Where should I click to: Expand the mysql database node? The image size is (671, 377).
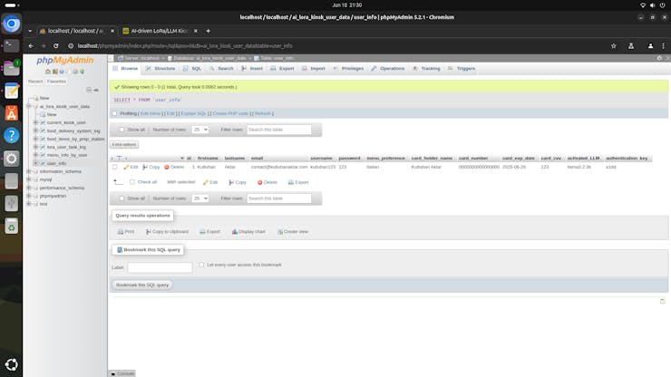click(x=29, y=179)
